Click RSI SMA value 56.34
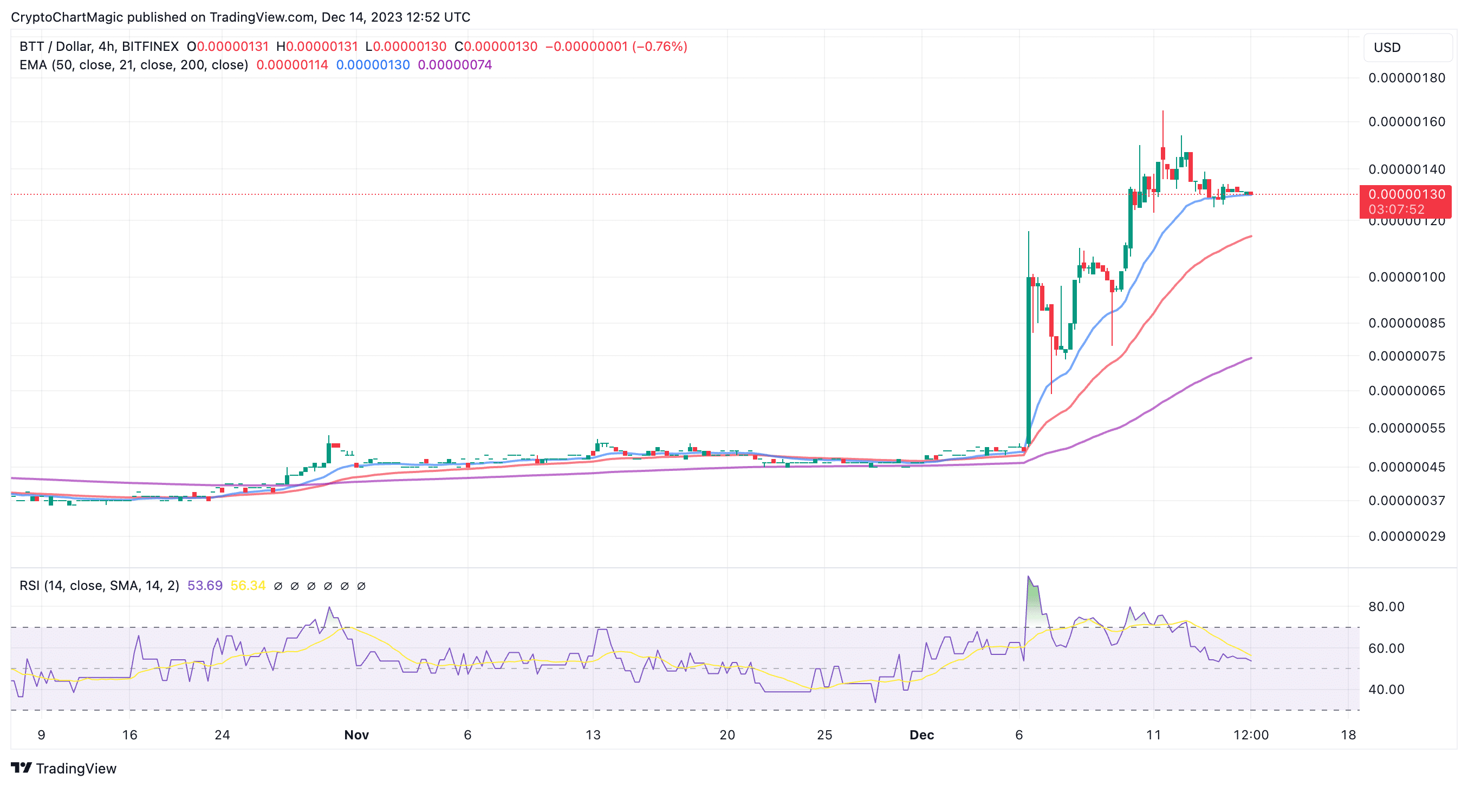Viewport: 1468px width, 787px height. [x=248, y=586]
